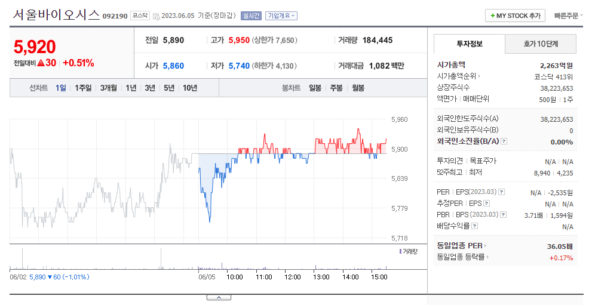Screen dimensions: 589x305
Task: Open help icon next to EPS(2023.03)
Action: click(501, 192)
